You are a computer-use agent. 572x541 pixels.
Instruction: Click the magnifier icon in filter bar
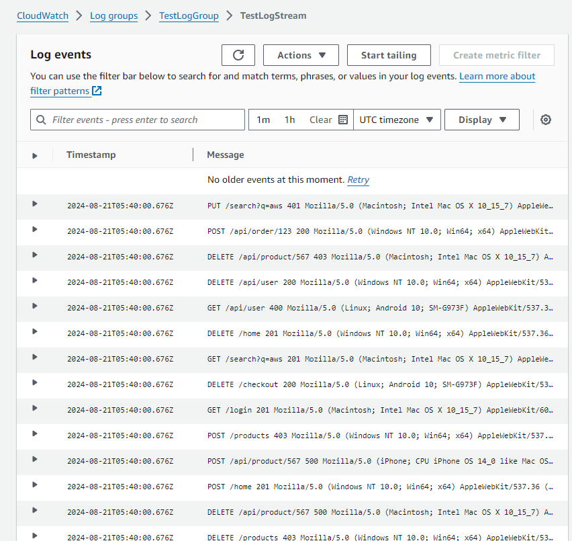[42, 120]
